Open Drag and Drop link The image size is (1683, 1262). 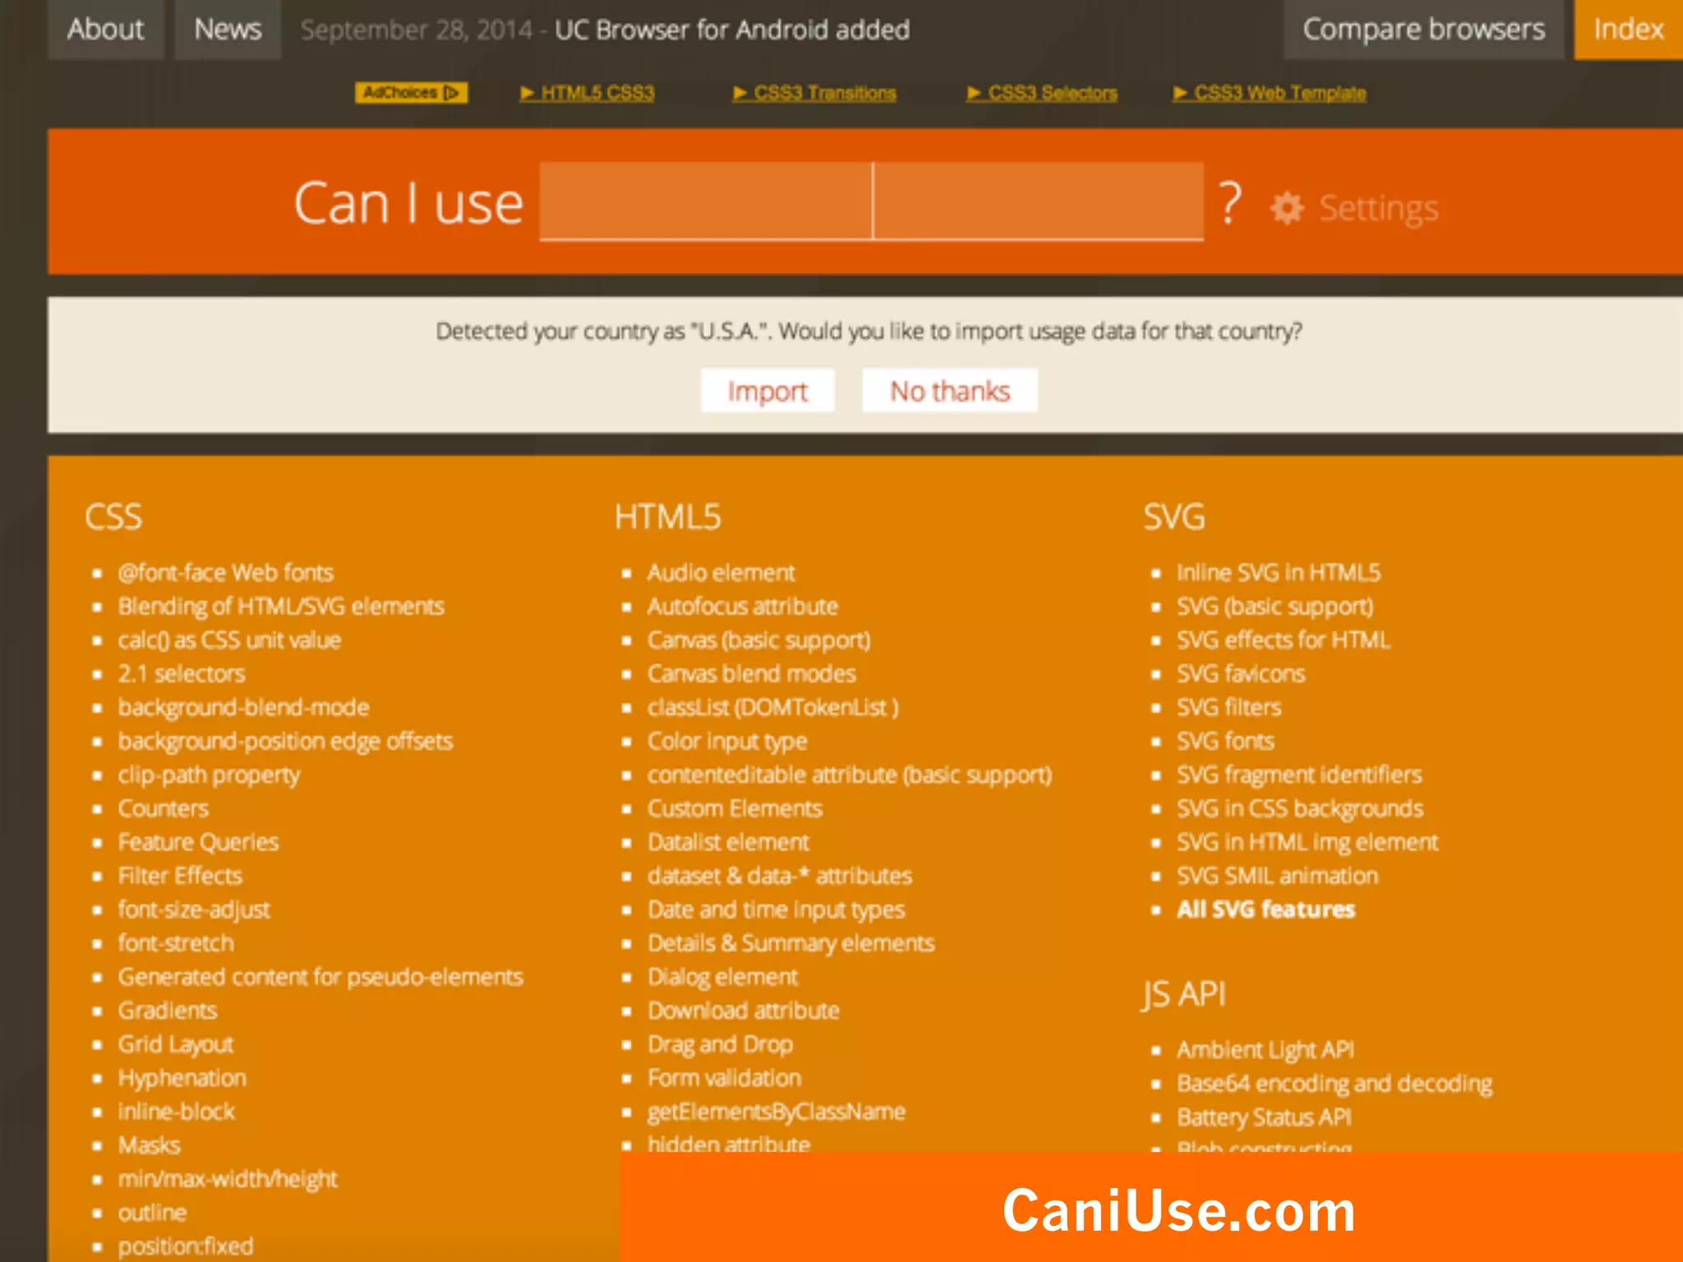(x=720, y=1044)
